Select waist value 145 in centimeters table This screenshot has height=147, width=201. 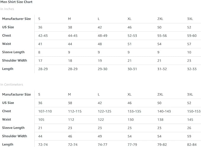190,120
